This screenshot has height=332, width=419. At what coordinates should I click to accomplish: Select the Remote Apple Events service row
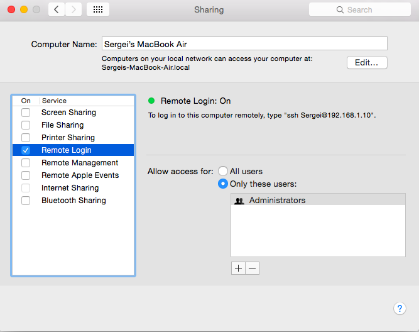coord(73,175)
